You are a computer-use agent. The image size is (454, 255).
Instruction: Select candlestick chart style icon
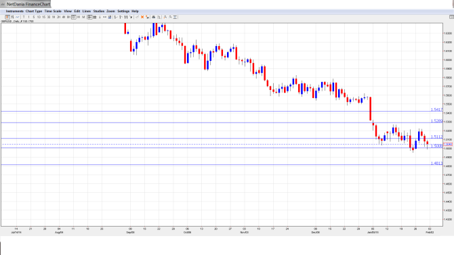(7, 17)
